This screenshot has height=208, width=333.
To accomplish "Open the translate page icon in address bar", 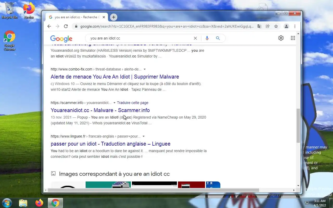I will (x=259, y=26).
